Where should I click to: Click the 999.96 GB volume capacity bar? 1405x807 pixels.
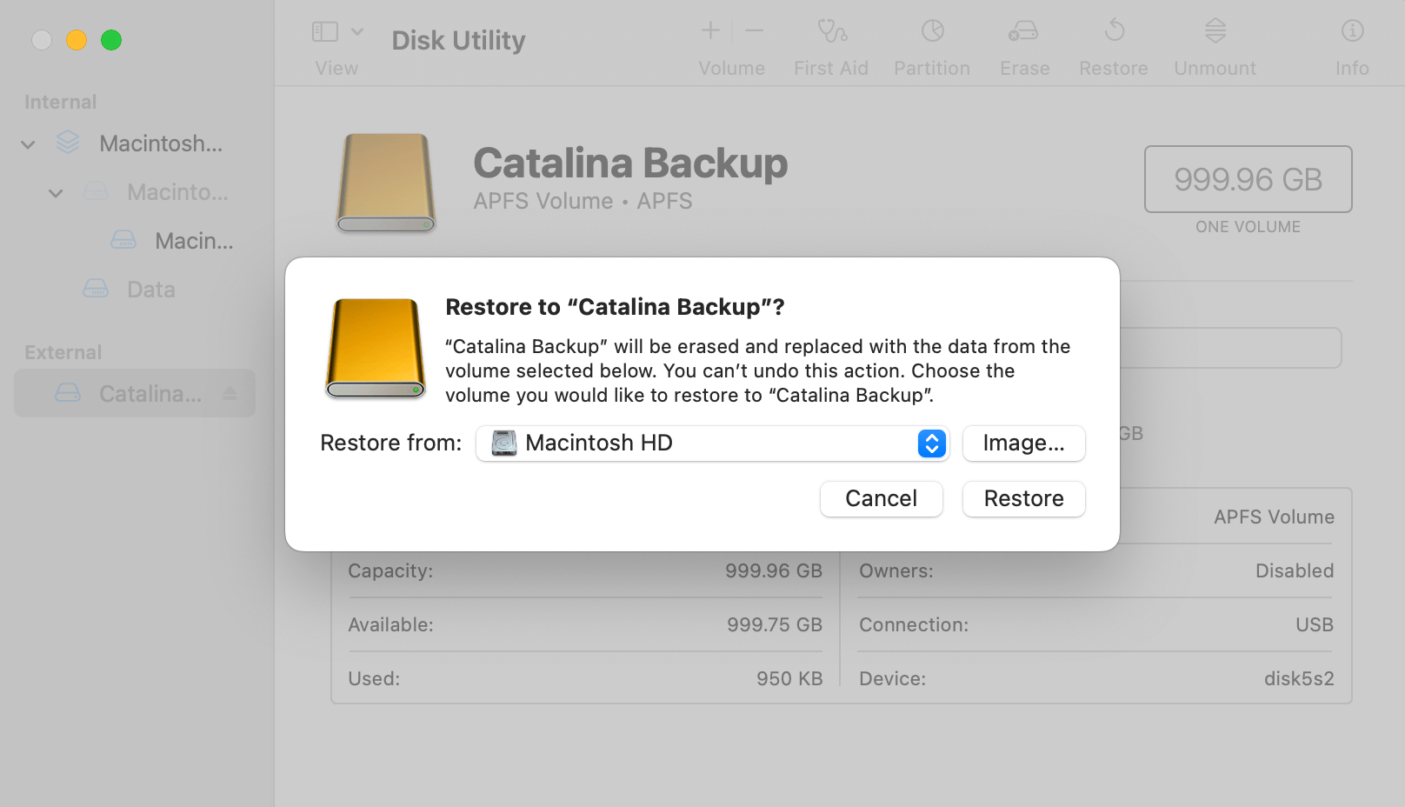[x=1248, y=179]
